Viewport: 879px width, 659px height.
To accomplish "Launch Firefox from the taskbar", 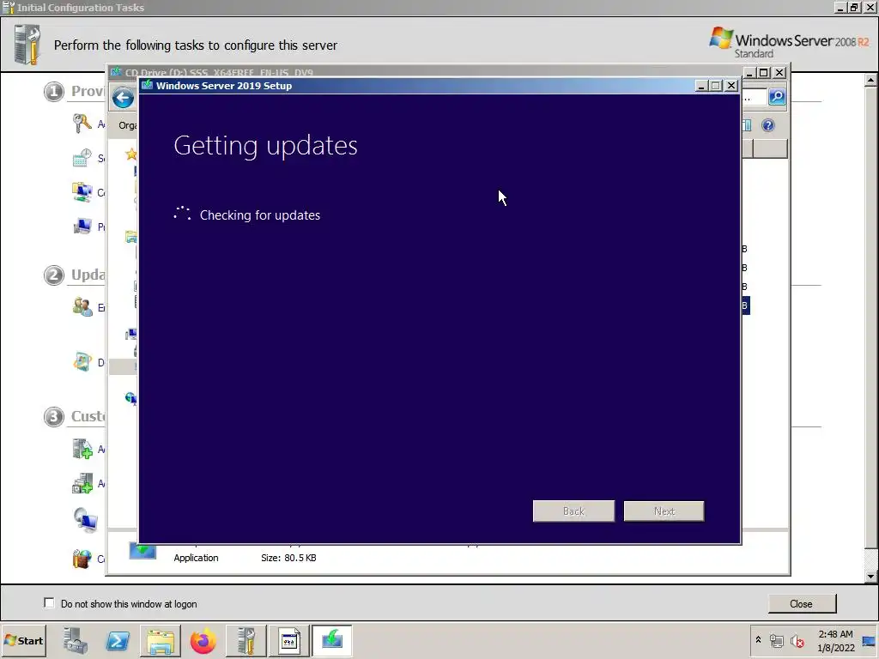I will 203,640.
